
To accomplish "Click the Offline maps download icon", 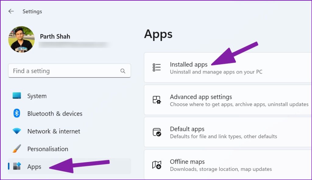I will click(x=156, y=165).
